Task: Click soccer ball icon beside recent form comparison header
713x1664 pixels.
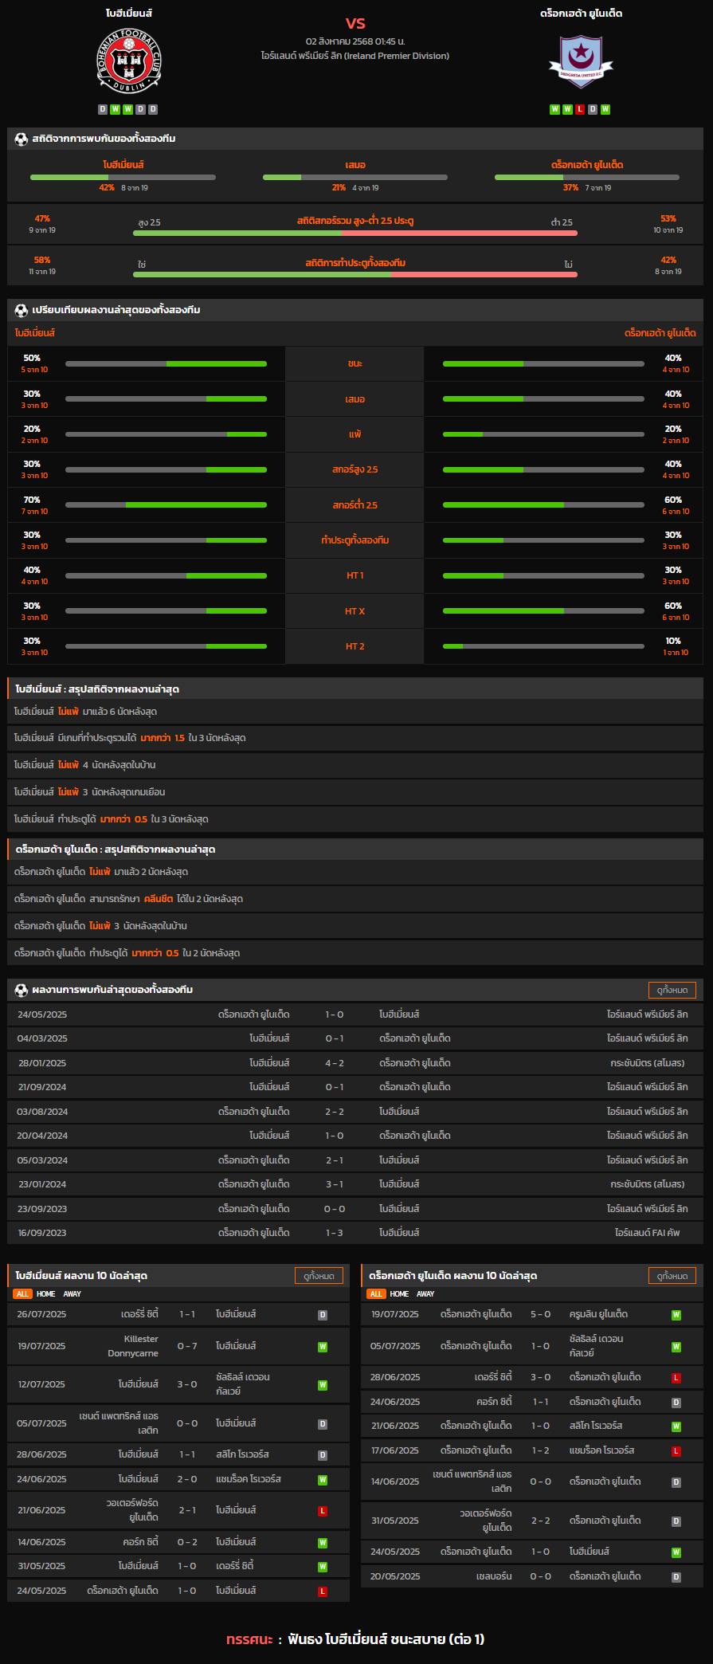Action: pos(22,310)
